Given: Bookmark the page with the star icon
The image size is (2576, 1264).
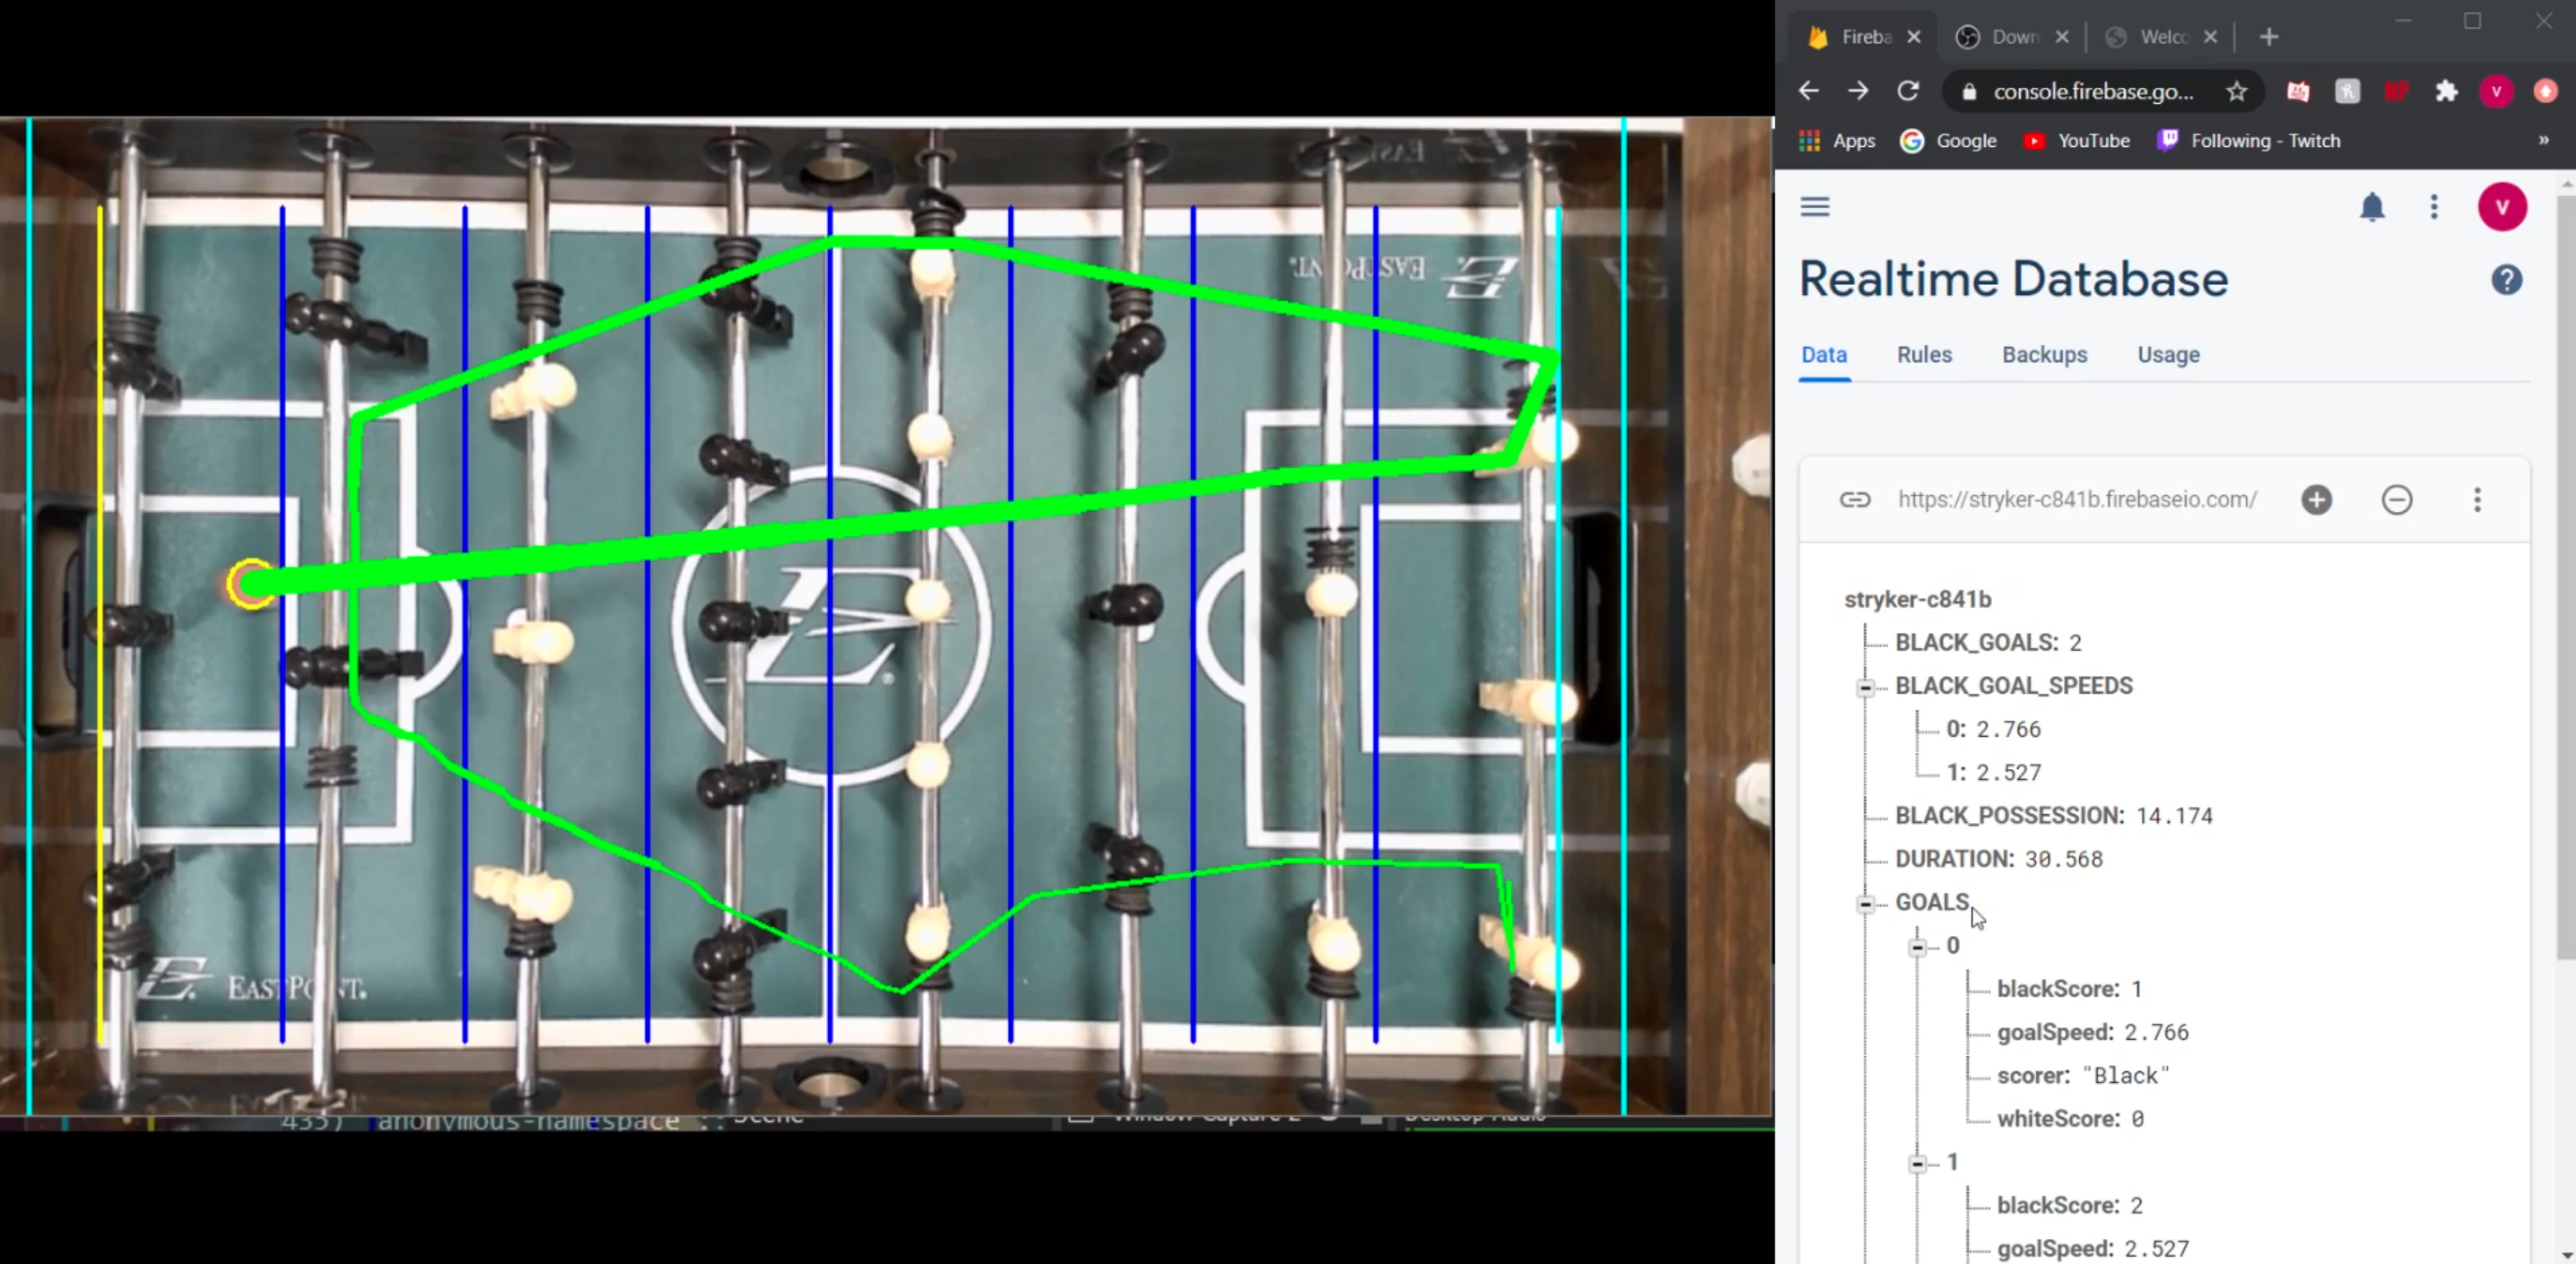Looking at the screenshot, I should pyautogui.click(x=2236, y=92).
